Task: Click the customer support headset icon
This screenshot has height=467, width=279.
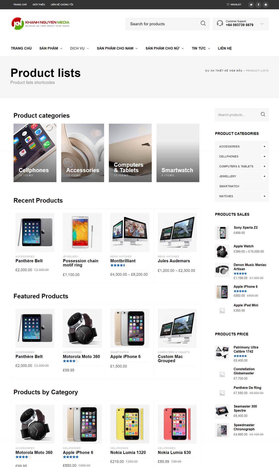Action: (220, 23)
